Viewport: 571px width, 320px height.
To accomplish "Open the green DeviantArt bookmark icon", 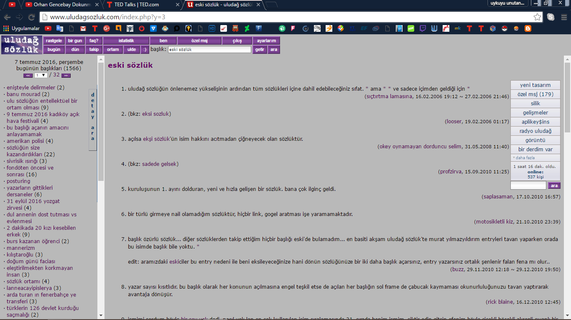I will pos(247,28).
